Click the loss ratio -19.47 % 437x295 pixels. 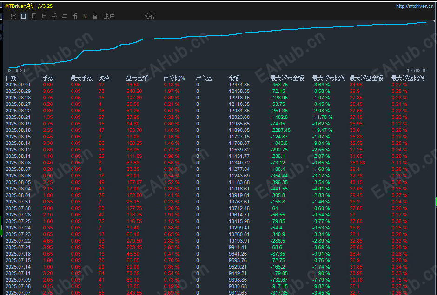tap(323, 130)
